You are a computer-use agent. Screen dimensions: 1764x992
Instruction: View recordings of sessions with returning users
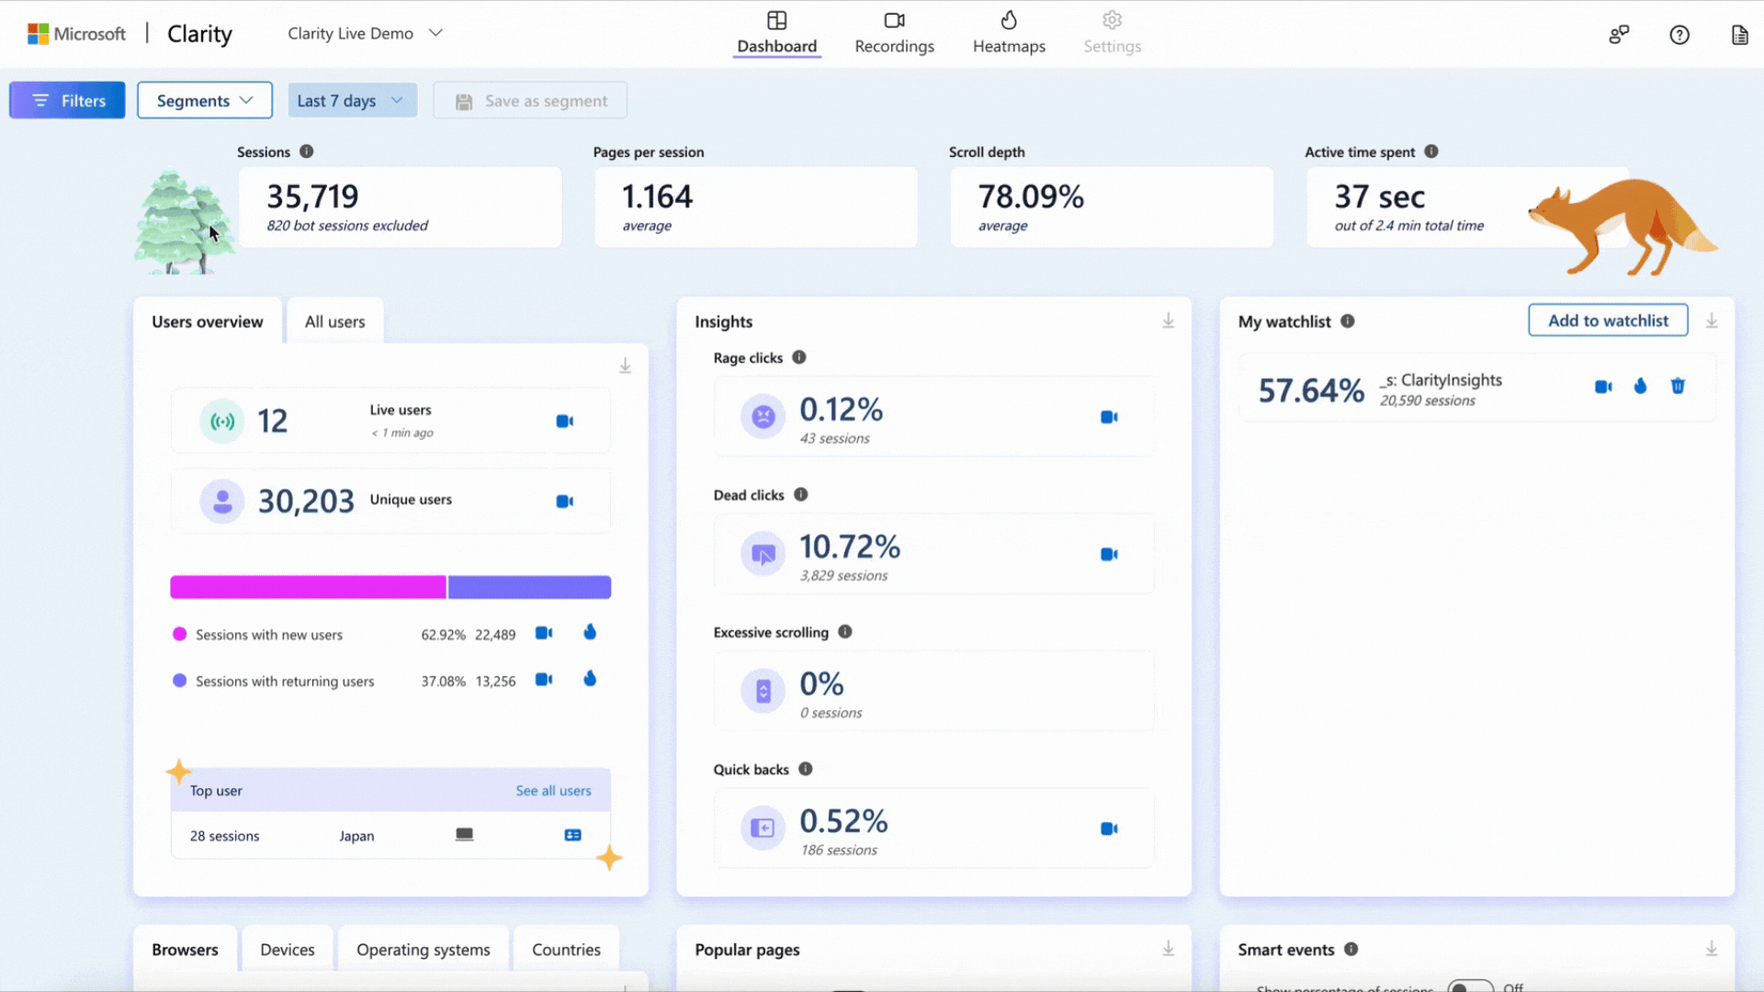(x=544, y=680)
